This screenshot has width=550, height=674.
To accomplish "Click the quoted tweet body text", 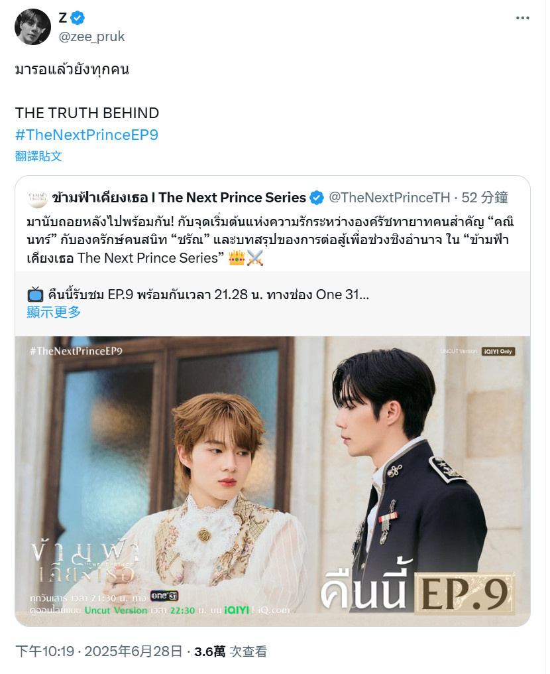I will 270,240.
